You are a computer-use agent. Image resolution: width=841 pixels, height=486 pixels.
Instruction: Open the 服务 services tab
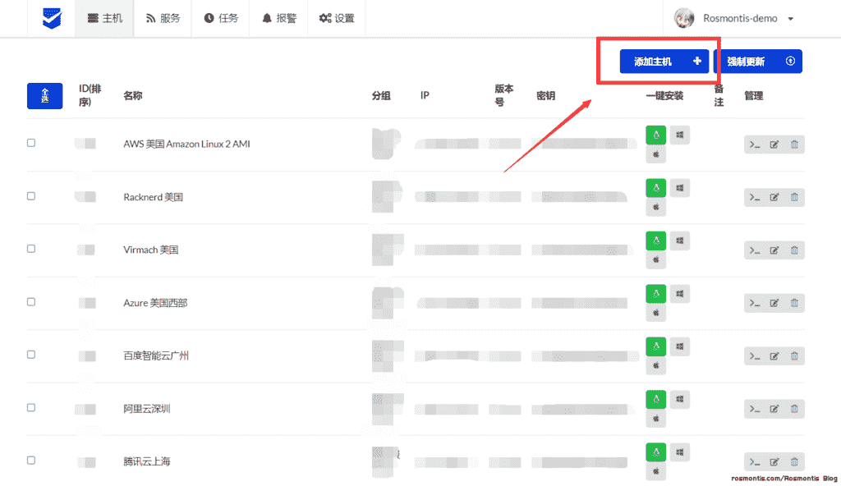click(x=163, y=18)
